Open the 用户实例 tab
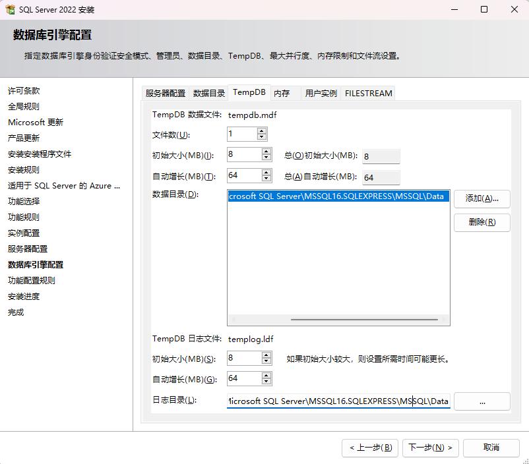 [x=321, y=94]
